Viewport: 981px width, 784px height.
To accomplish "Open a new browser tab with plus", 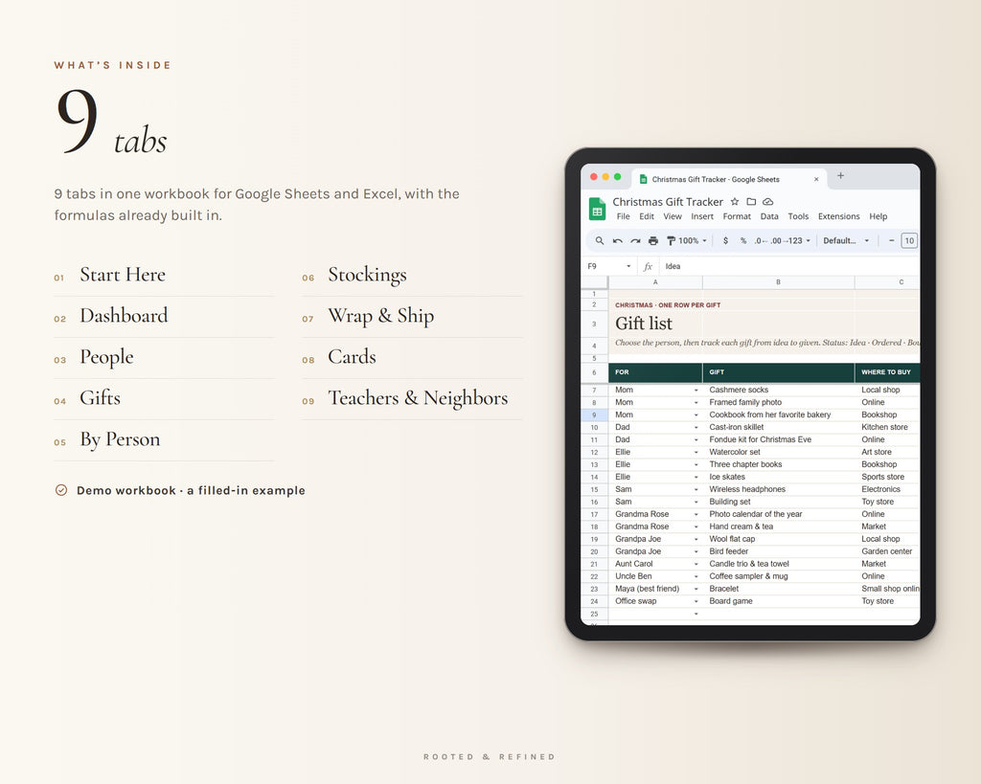I will [x=841, y=176].
